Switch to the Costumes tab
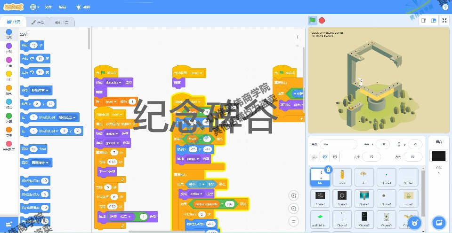Screen dimensions: 452x233 [38, 22]
